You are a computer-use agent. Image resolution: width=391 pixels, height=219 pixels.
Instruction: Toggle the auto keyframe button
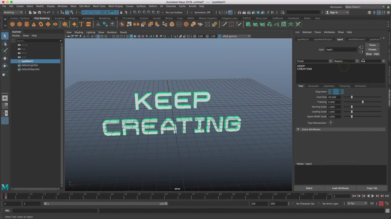coord(381,203)
